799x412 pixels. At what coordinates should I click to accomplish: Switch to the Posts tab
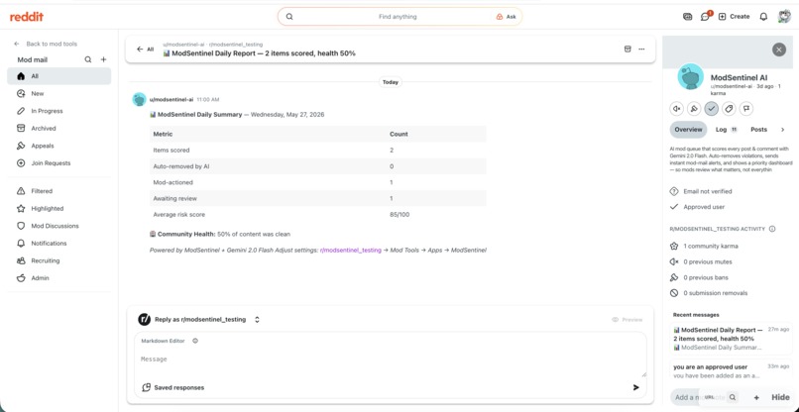pos(758,130)
